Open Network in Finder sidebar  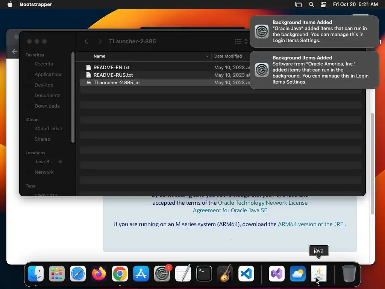pyautogui.click(x=44, y=172)
